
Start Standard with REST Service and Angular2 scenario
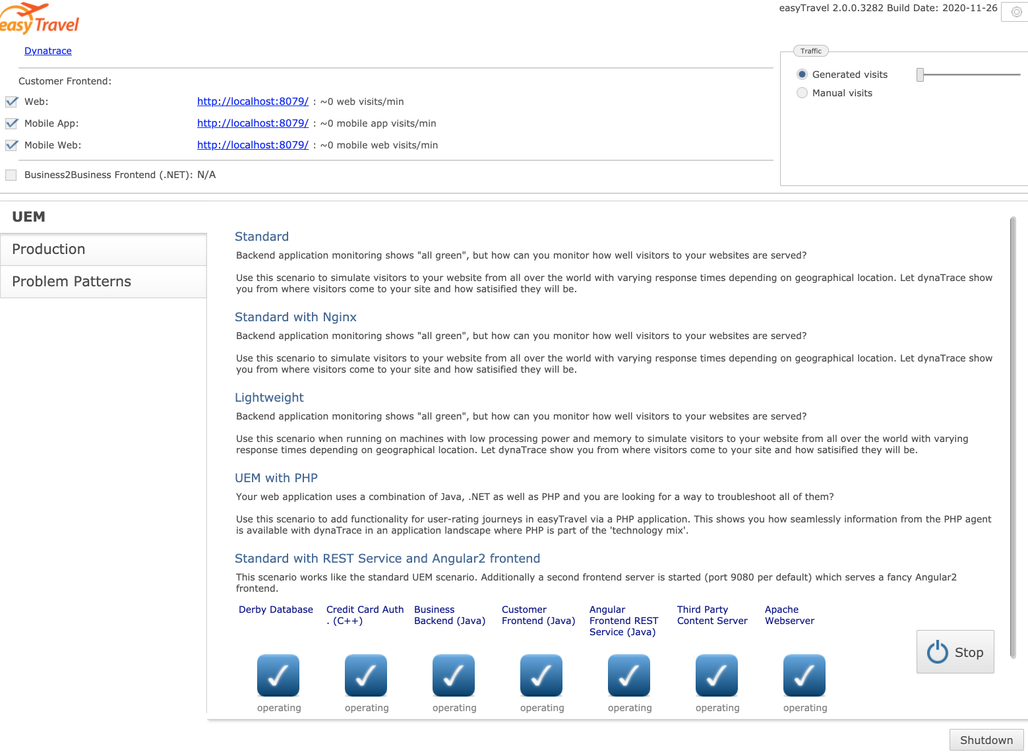click(388, 559)
